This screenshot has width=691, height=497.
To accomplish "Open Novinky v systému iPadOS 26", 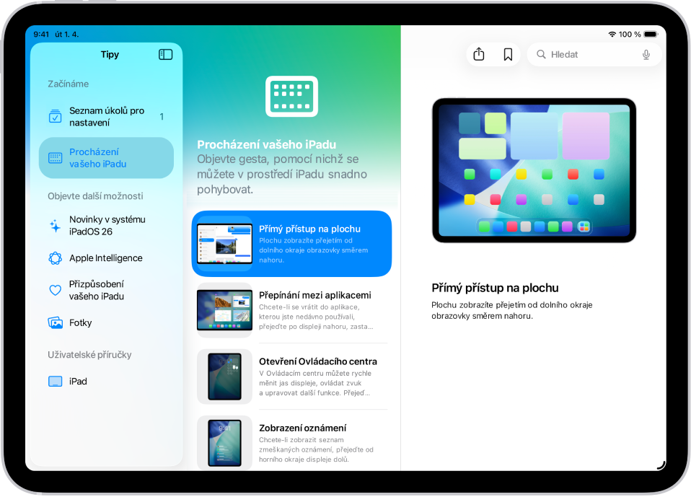I will [x=106, y=226].
